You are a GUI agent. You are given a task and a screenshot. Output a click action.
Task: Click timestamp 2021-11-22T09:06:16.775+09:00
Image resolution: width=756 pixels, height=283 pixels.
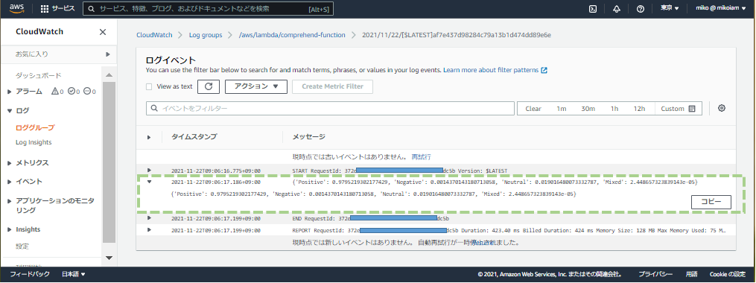pyautogui.click(x=215, y=171)
